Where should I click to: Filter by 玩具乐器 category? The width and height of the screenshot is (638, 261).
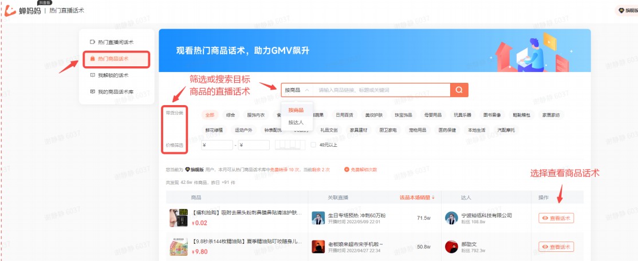point(463,115)
